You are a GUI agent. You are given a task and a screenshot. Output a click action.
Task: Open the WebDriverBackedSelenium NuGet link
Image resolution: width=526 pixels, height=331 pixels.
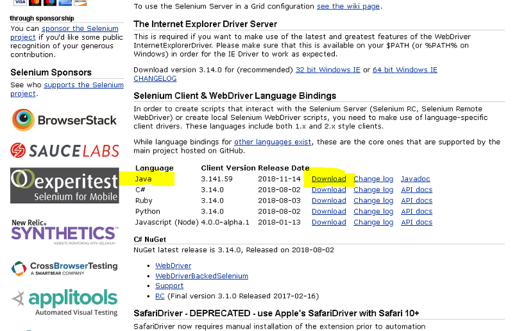click(x=201, y=276)
